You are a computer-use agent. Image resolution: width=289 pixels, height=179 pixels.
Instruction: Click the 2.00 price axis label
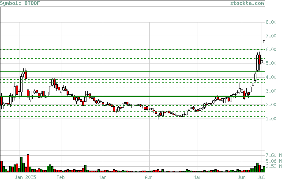271,104
